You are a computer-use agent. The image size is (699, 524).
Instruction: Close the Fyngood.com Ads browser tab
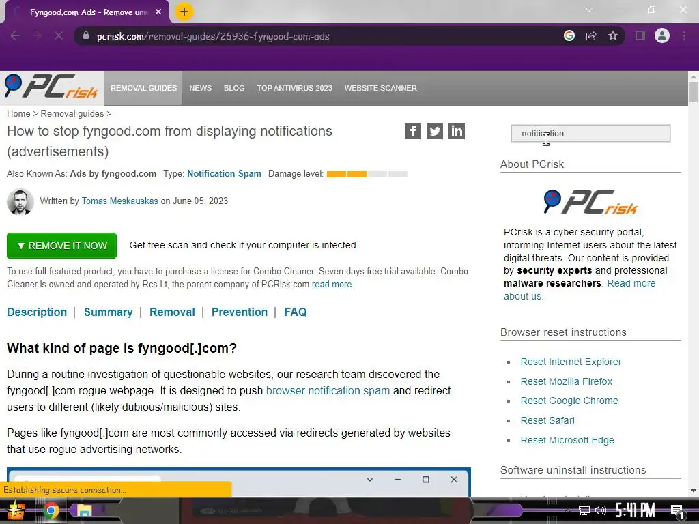click(158, 12)
